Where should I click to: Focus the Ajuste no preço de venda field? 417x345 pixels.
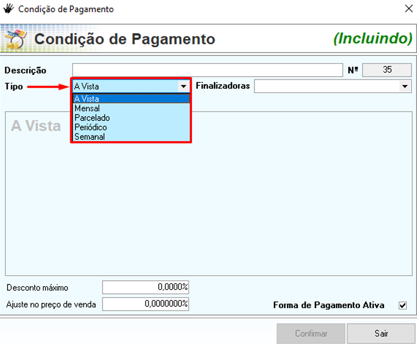(145, 304)
